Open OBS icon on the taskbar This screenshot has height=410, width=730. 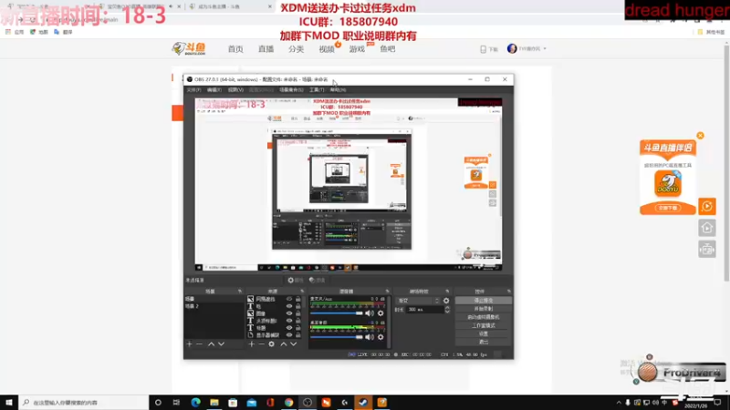point(308,402)
